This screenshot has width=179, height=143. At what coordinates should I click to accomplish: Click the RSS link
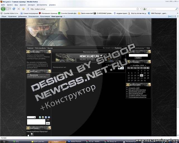[x=148, y=48]
